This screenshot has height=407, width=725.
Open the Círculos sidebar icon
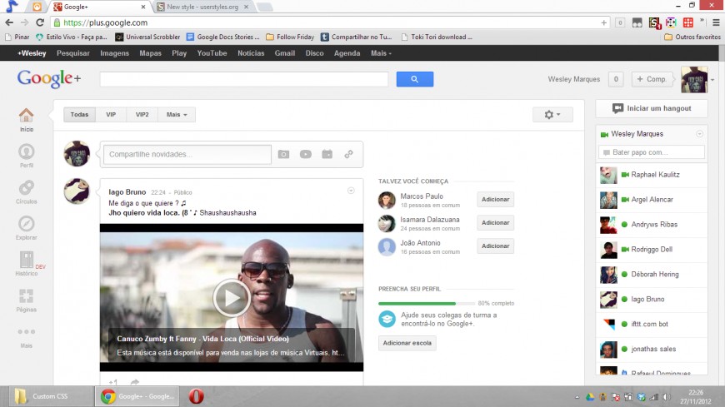coord(27,187)
